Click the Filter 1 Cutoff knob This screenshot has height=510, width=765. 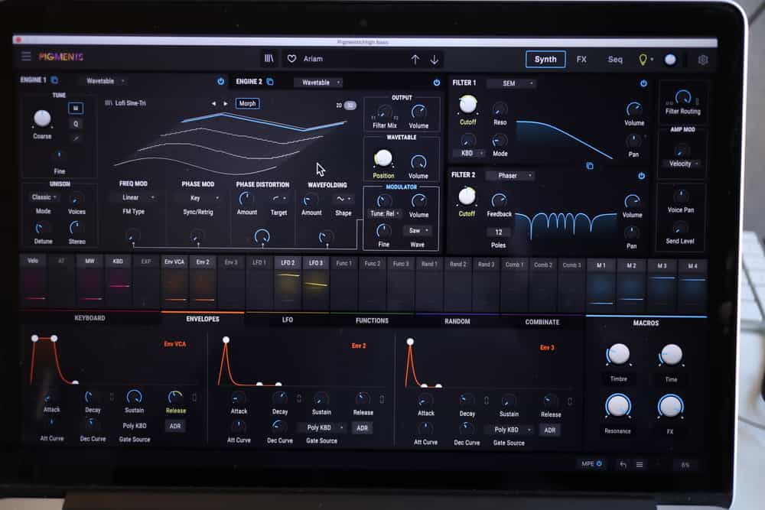point(468,105)
